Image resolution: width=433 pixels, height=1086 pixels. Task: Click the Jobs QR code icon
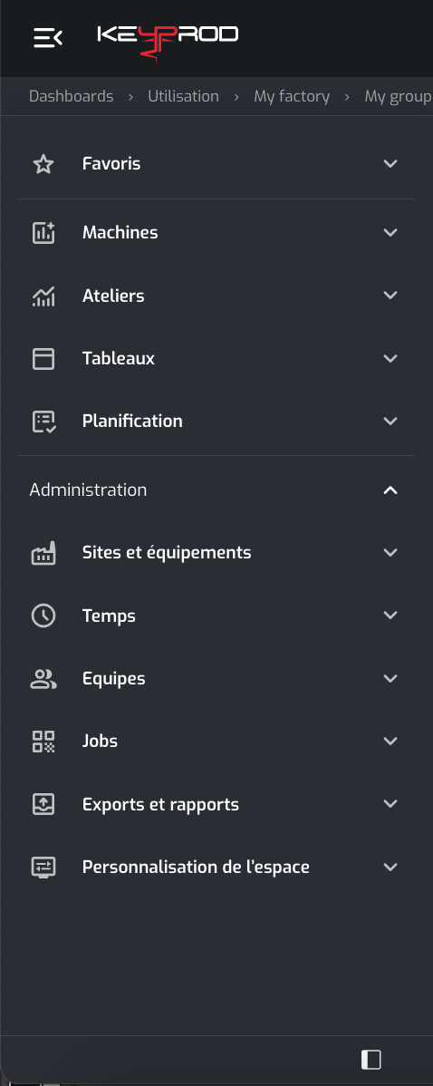tap(43, 742)
